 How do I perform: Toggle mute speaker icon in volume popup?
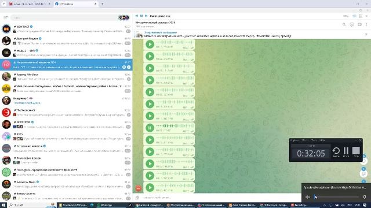308,197
